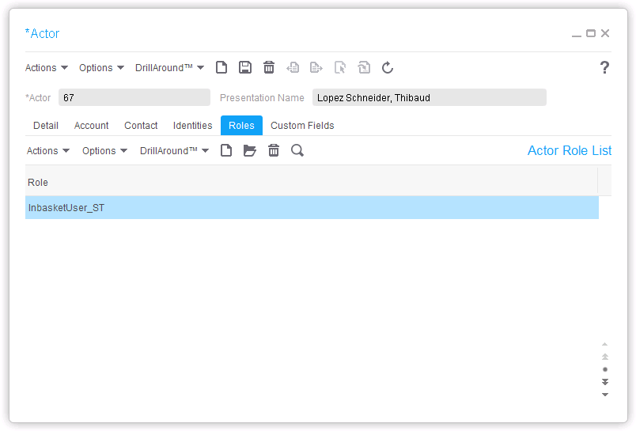Image resolution: width=636 pixels, height=431 pixels.
Task: Create a new role in Actor Role List
Action: (x=226, y=151)
